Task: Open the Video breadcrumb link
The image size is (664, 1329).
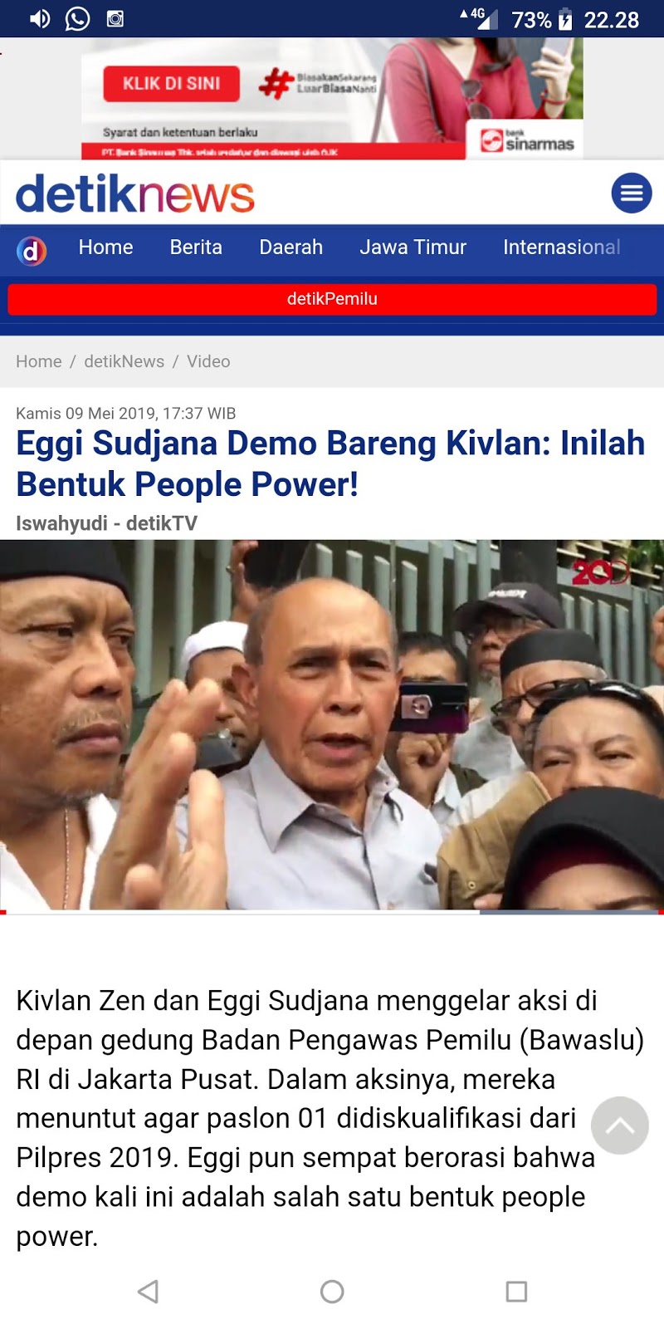Action: 208,361
